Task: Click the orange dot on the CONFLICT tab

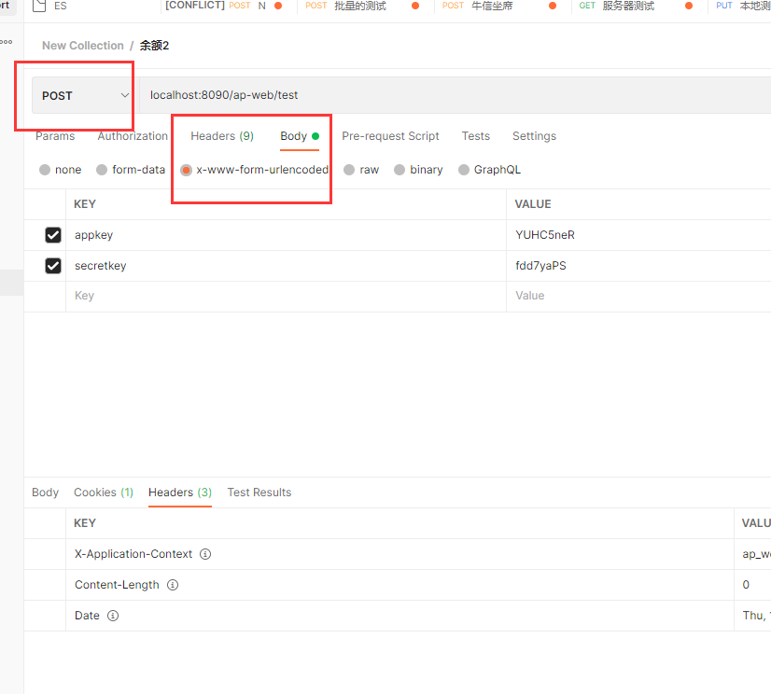Action: 279,6
